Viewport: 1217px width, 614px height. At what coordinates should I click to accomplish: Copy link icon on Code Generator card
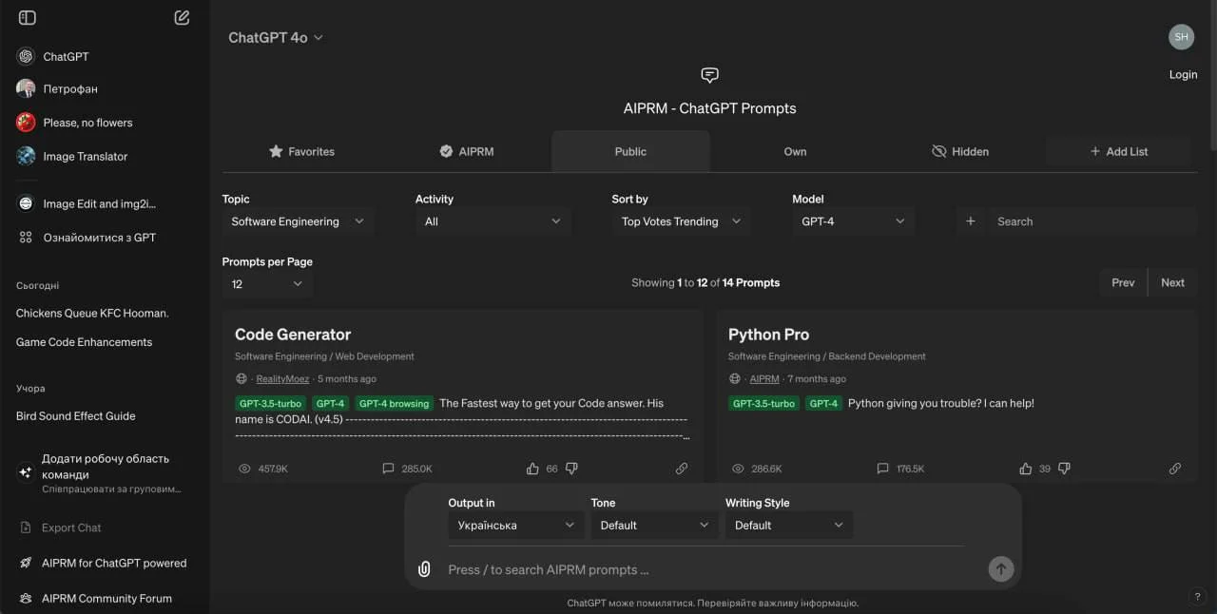coord(682,469)
